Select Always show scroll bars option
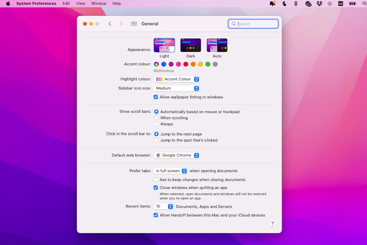 pyautogui.click(x=156, y=124)
